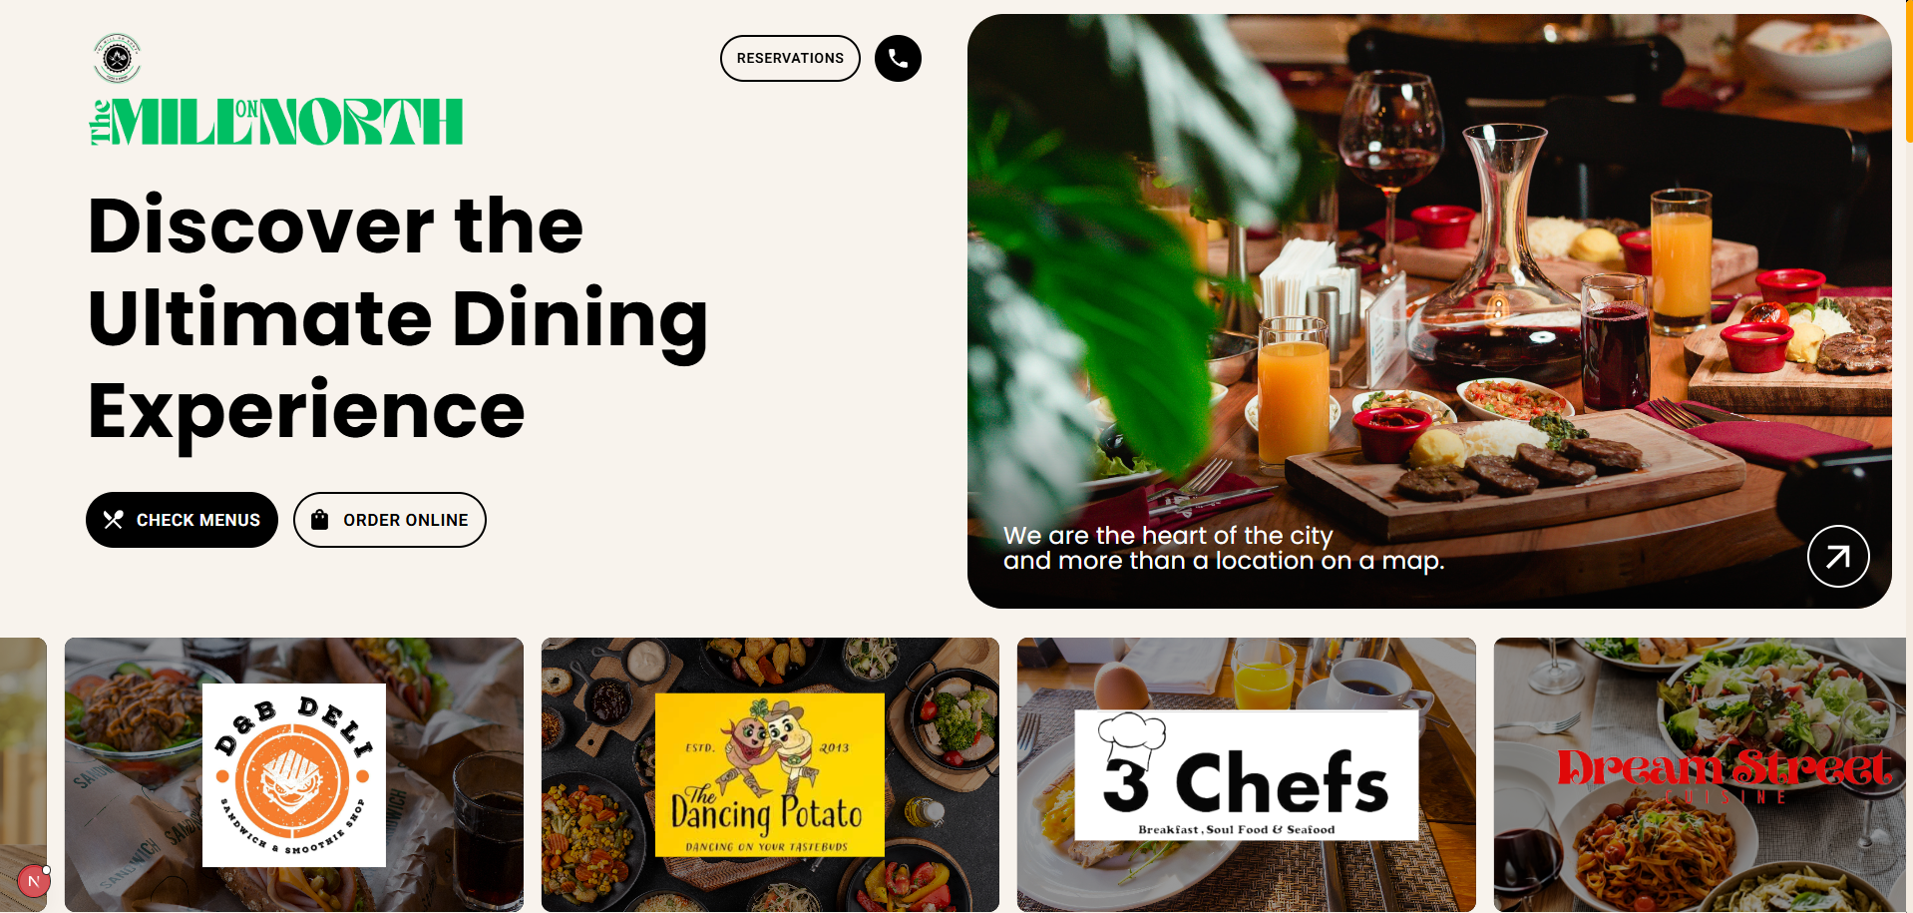Click the round arrow icon on hero image
1913x913 pixels.
(1838, 556)
